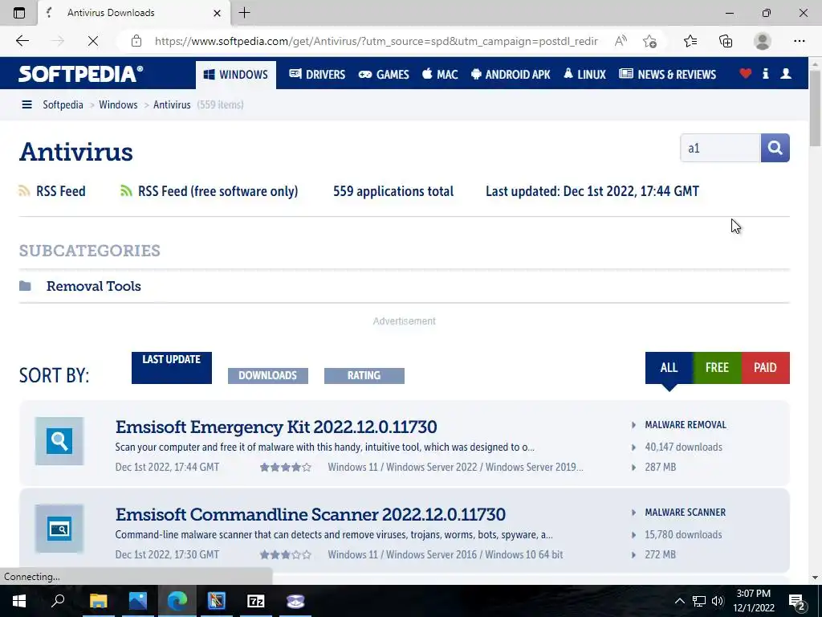Open the Photos app on taskbar

click(x=138, y=601)
